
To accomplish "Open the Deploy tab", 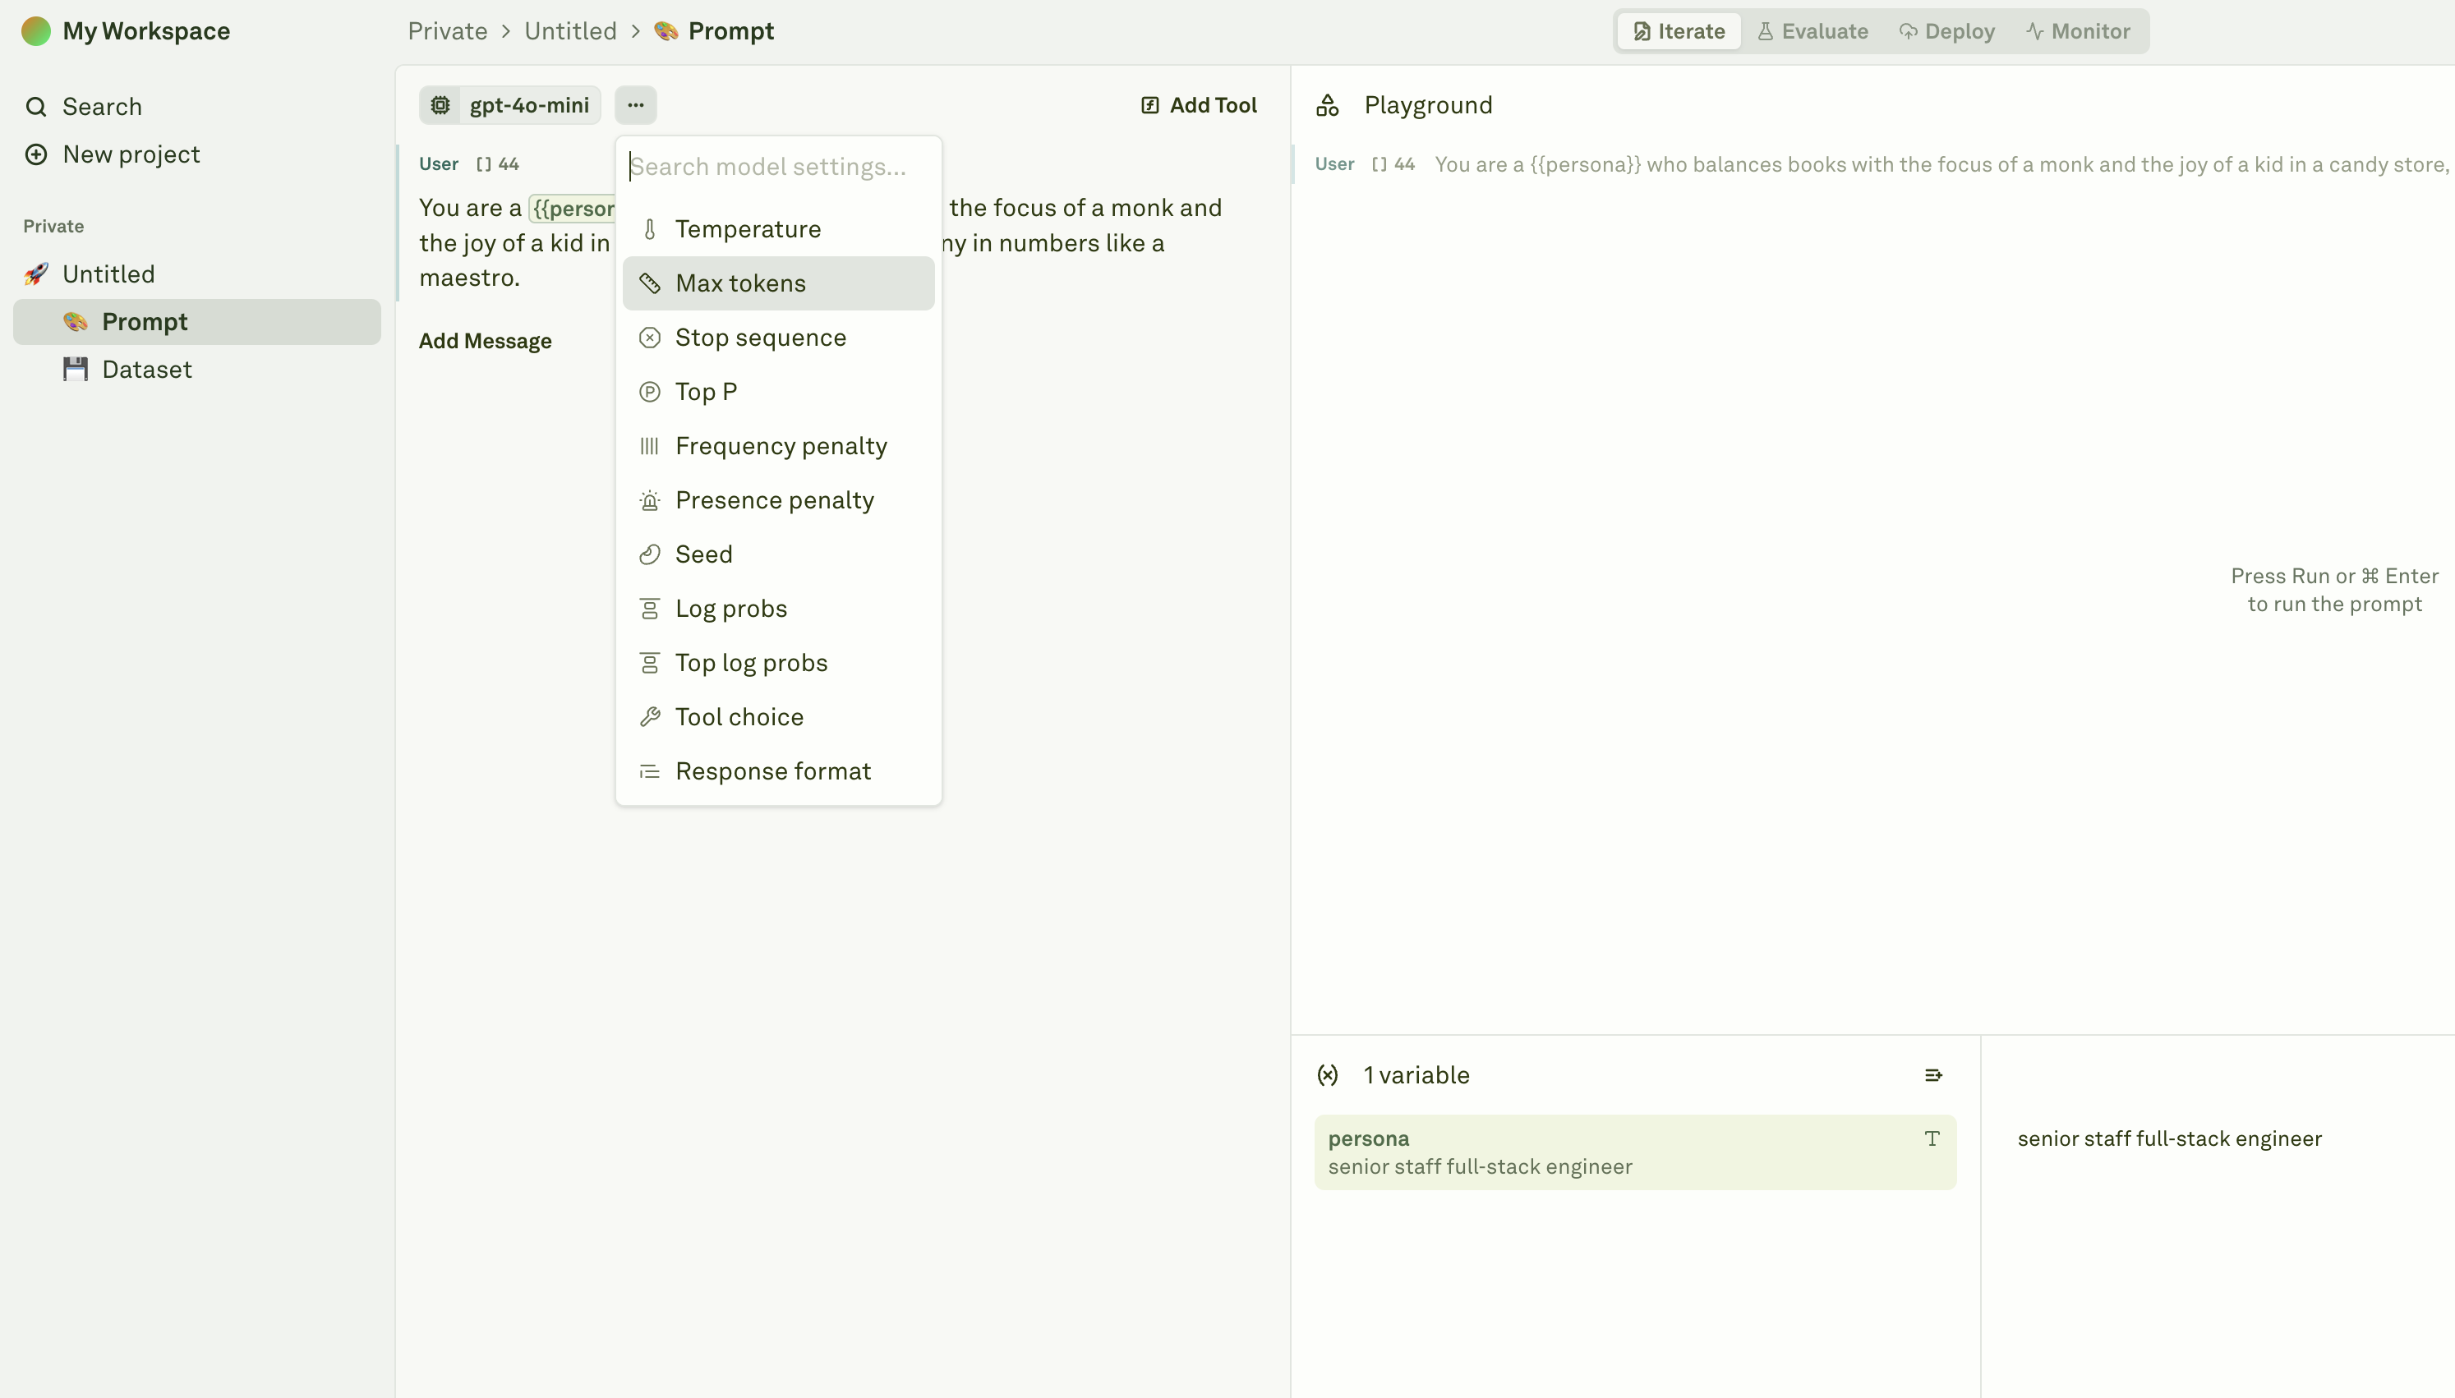I will click(x=1946, y=30).
